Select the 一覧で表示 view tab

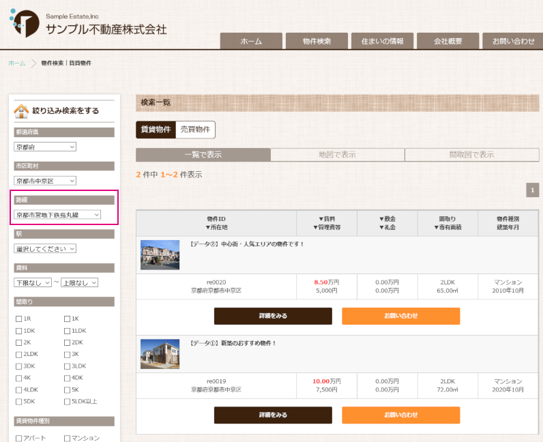pyautogui.click(x=203, y=154)
